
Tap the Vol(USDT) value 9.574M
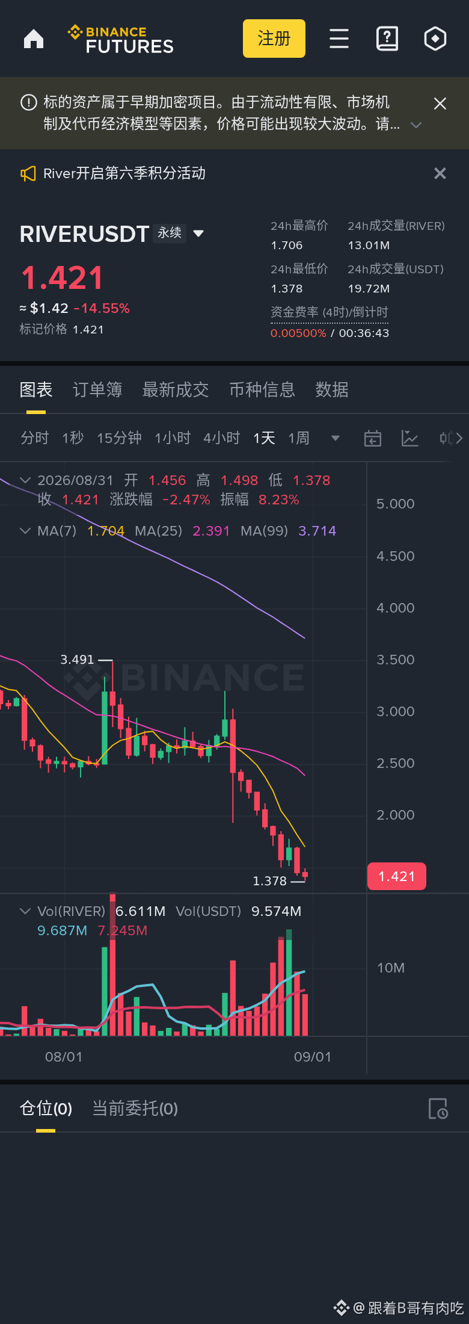(277, 911)
